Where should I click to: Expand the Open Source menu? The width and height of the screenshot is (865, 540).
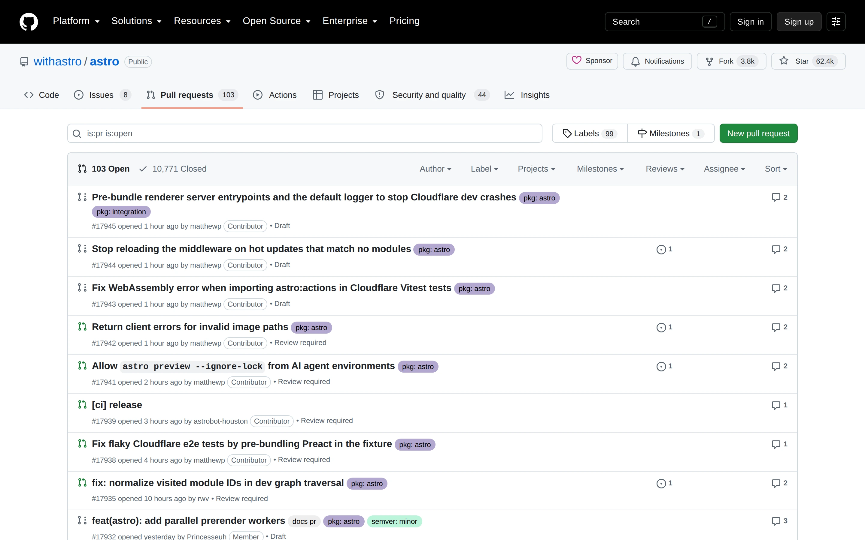tap(276, 21)
